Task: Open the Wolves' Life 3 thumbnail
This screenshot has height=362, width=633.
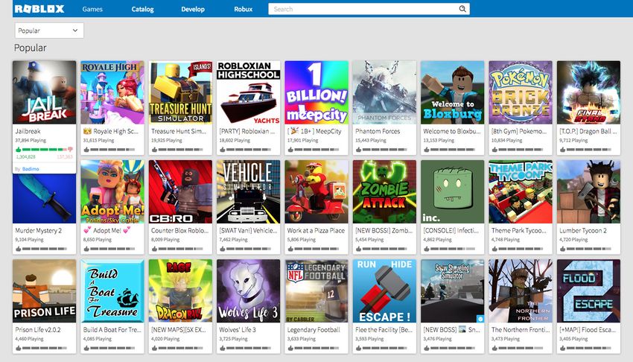Action: click(x=248, y=291)
